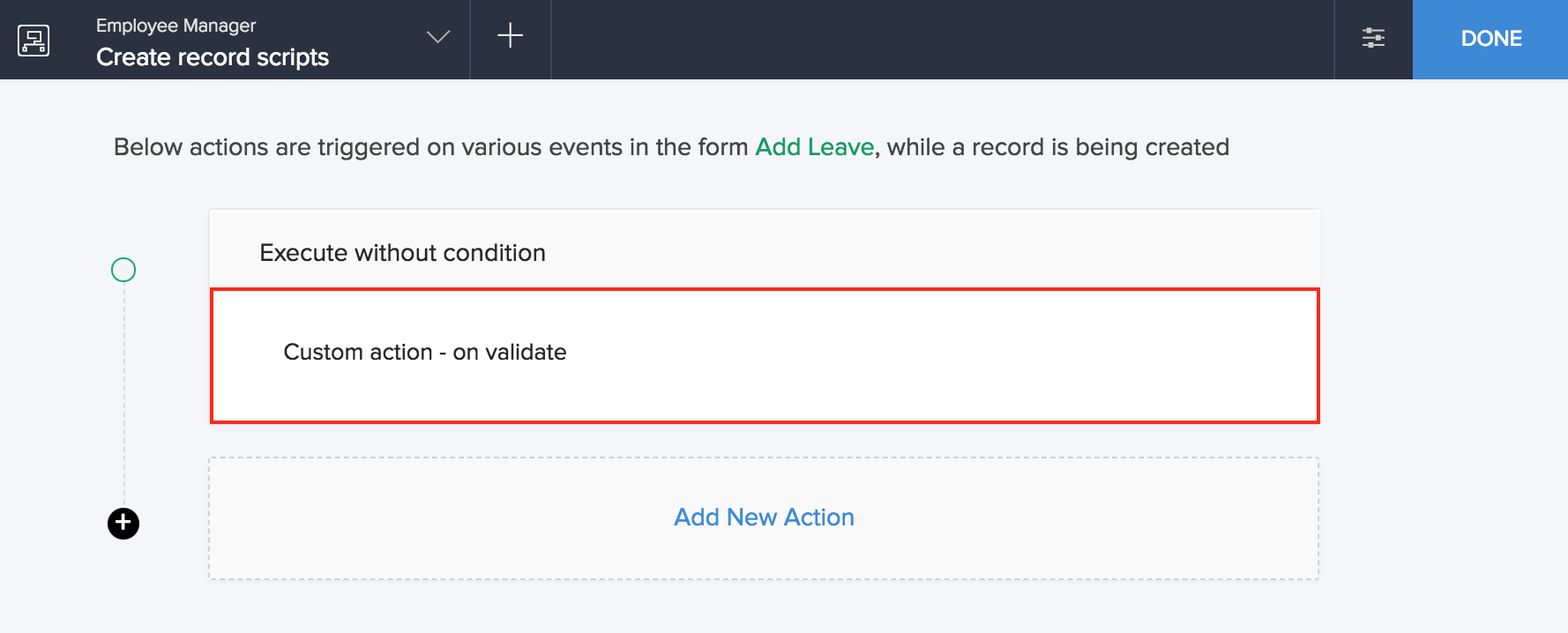Click the plus icon in the top bar
This screenshot has width=1568, height=633.
click(x=510, y=36)
